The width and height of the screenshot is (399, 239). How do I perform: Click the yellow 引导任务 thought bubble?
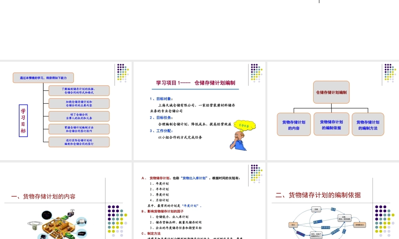coord(245,125)
